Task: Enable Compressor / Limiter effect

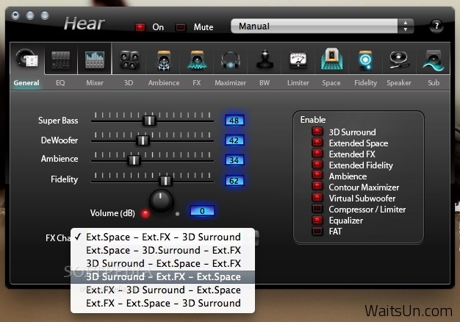Action: click(x=317, y=209)
